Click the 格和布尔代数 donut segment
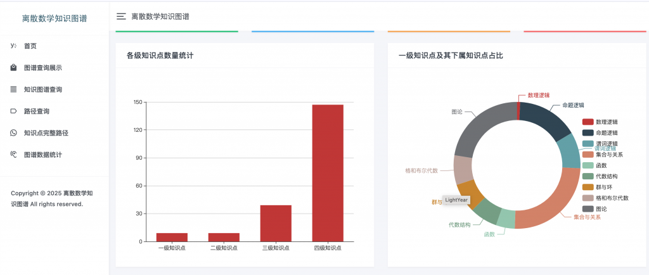 point(463,170)
